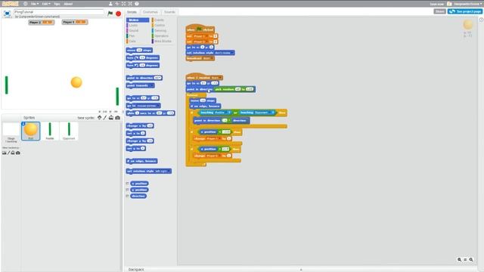Tick the direction reporter checkbox
This screenshot has width=484, height=272.
click(127, 196)
